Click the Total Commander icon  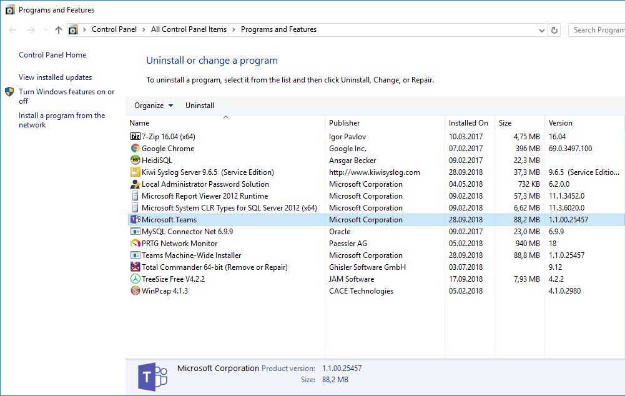(135, 267)
